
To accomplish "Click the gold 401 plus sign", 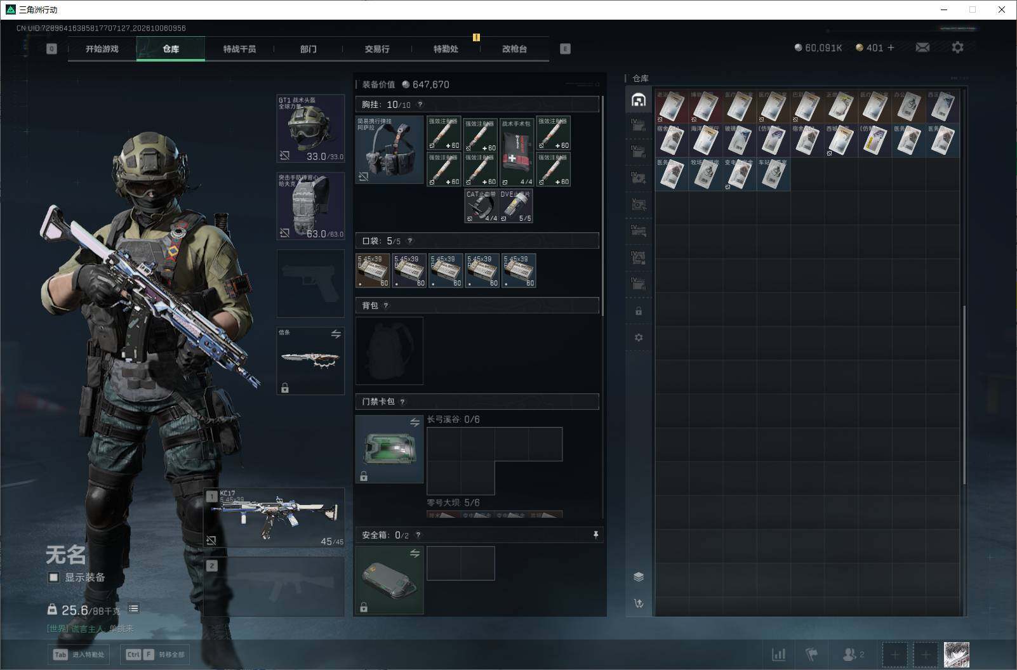I will [x=891, y=48].
